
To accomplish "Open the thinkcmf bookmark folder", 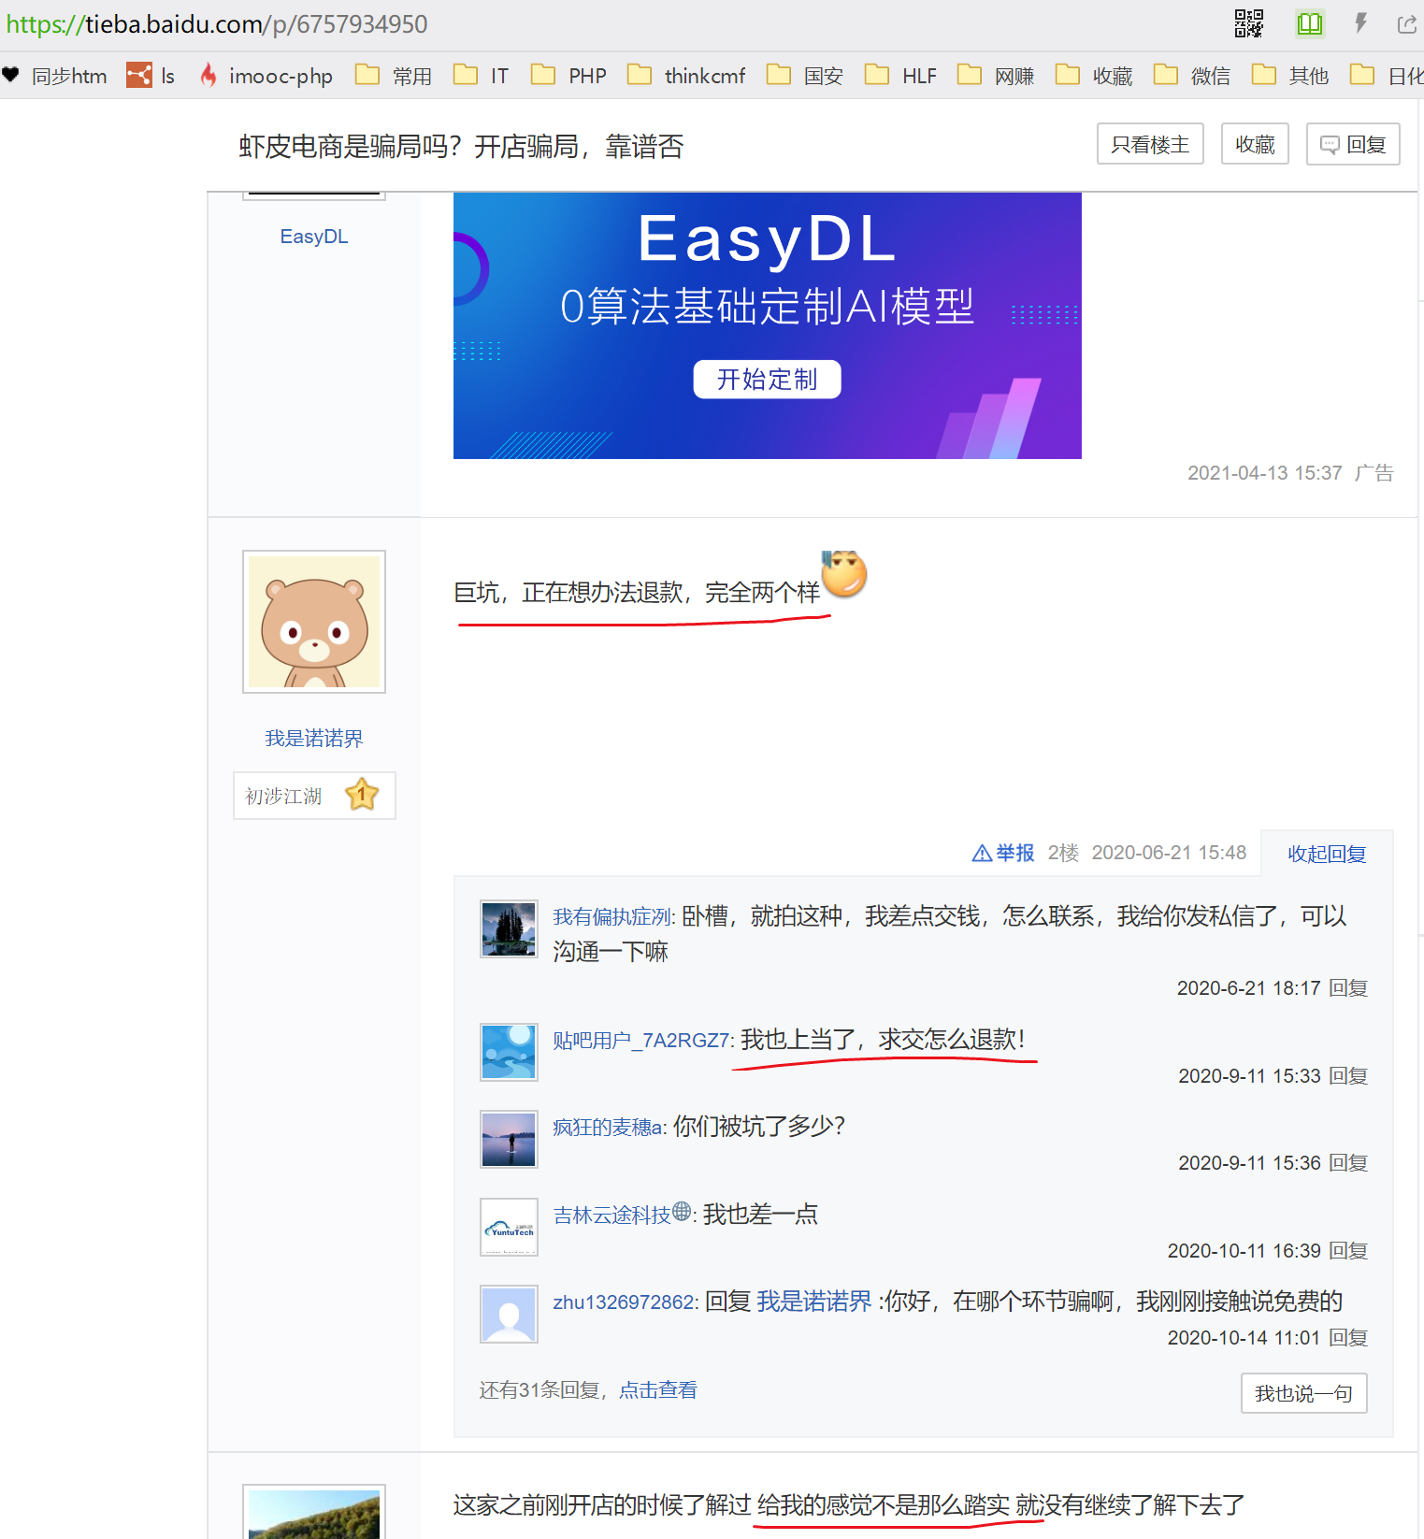I will (x=687, y=76).
